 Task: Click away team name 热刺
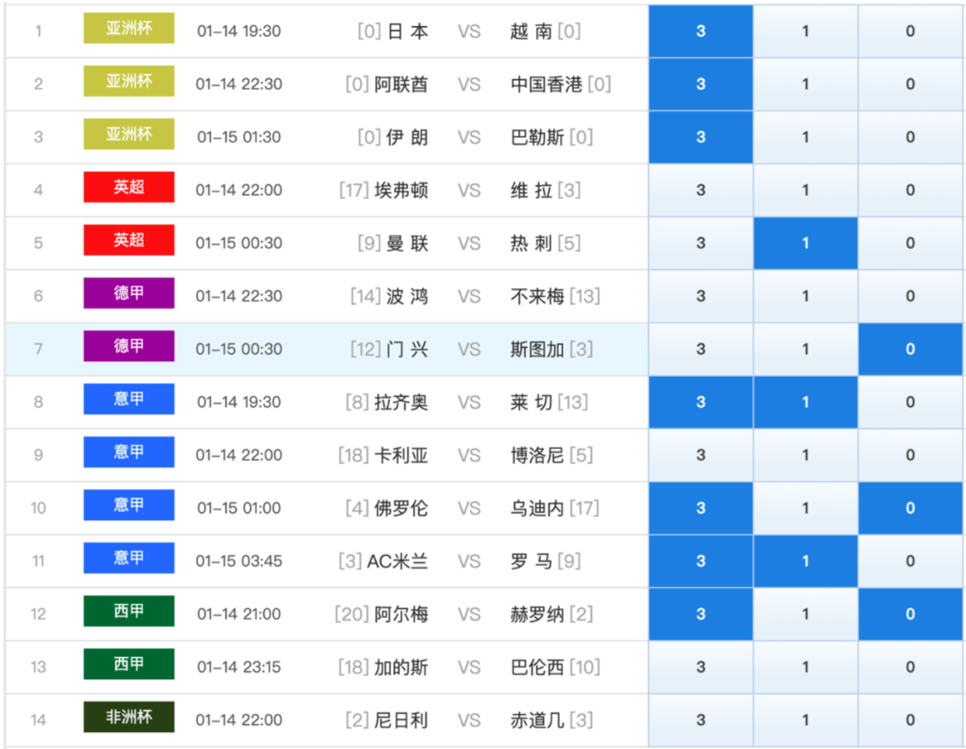click(x=531, y=244)
